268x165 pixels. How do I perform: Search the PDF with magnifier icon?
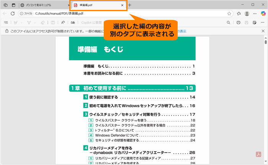point(228,23)
